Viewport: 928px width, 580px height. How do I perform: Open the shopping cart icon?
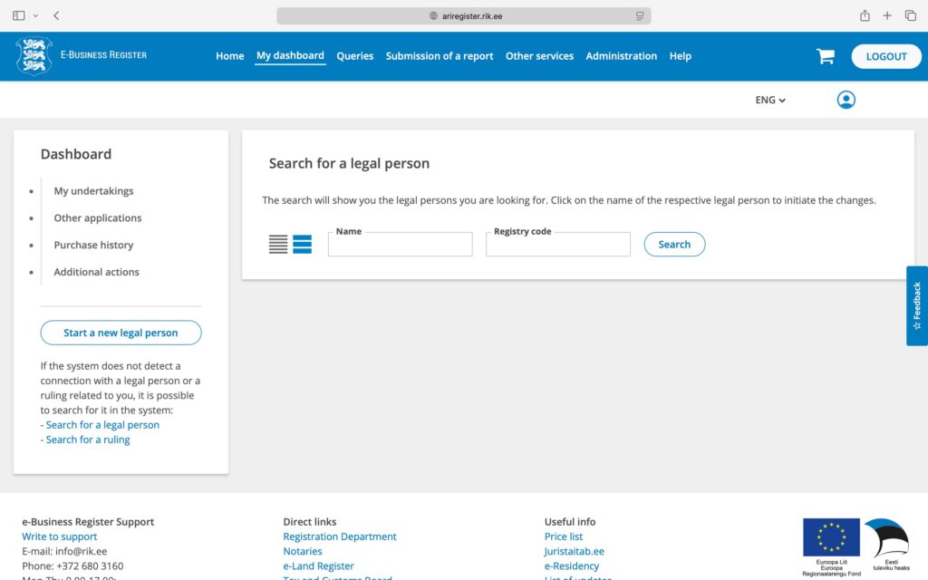[x=825, y=56]
